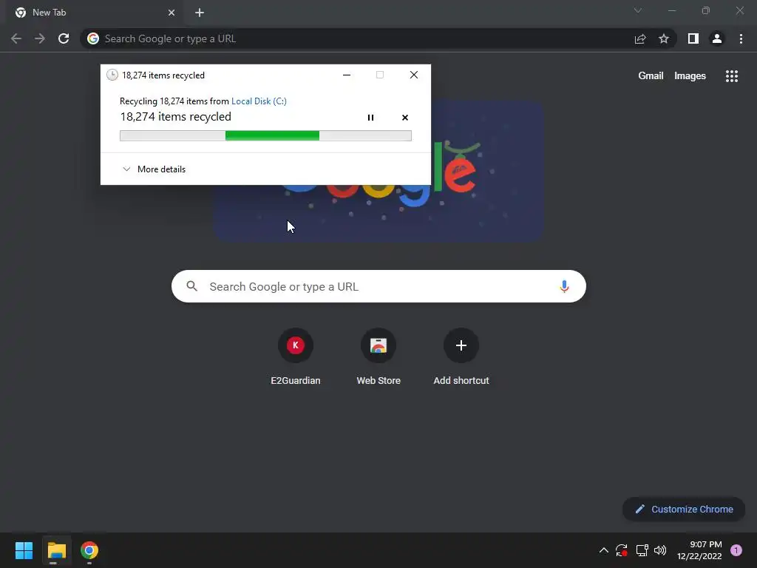Go back using the Chrome back arrow
757x568 pixels.
coord(16,38)
